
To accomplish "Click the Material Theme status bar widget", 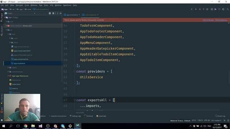I will pos(180,120).
